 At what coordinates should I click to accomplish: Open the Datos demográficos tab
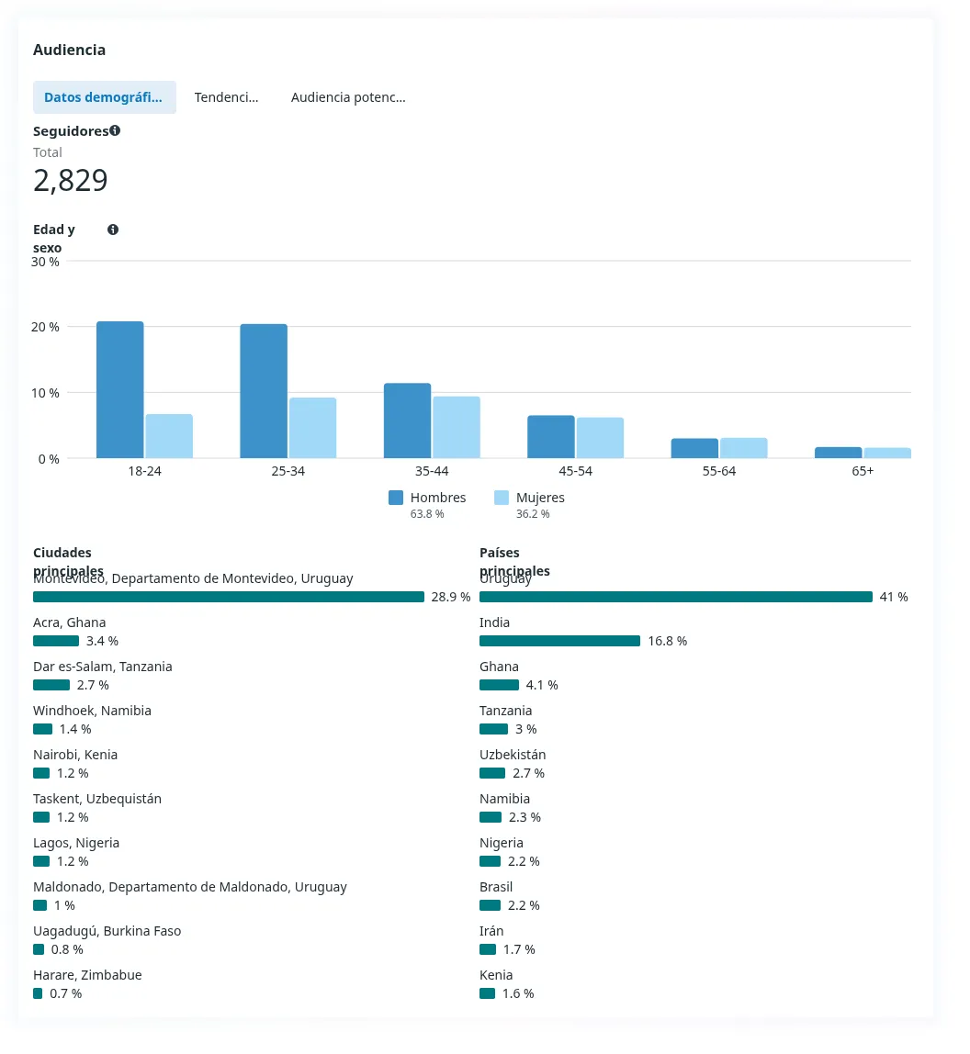pos(104,97)
